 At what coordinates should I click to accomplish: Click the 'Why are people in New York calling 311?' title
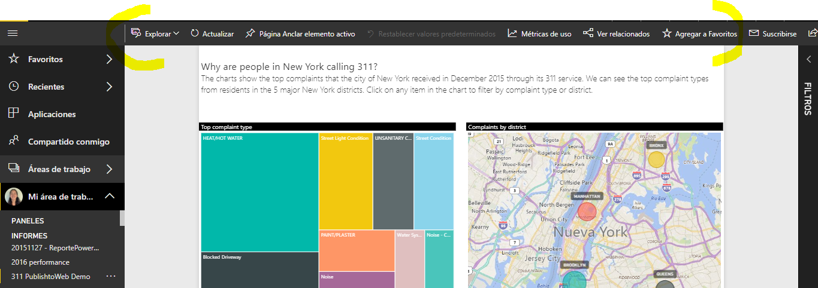coord(289,67)
